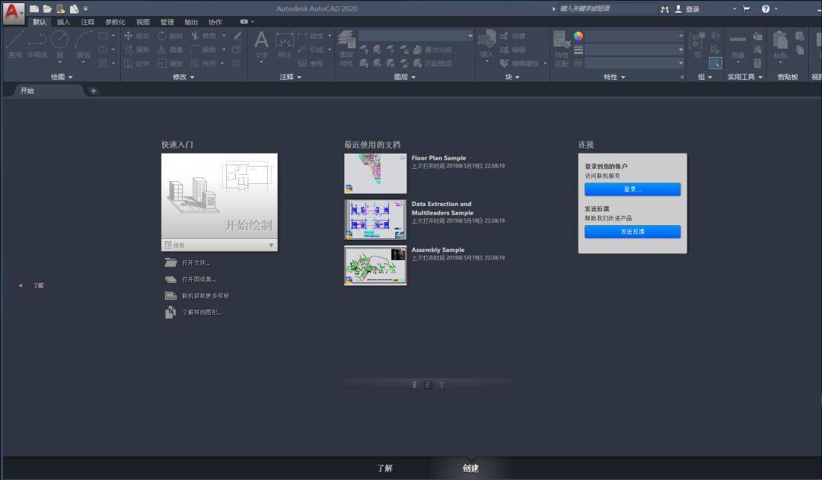
Task: Pin the Floor Plan Sample recent document
Action: click(x=403, y=157)
